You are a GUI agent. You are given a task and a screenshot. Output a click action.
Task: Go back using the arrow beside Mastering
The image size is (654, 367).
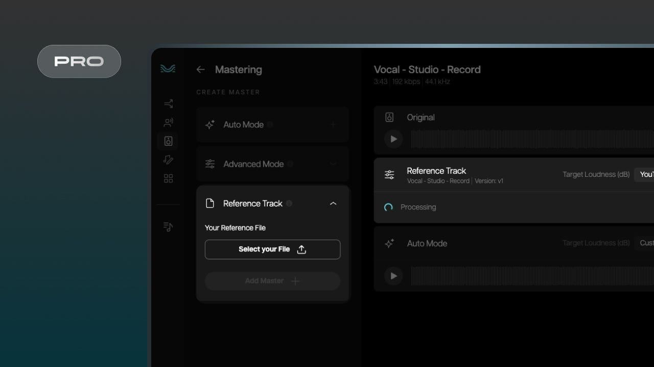201,70
